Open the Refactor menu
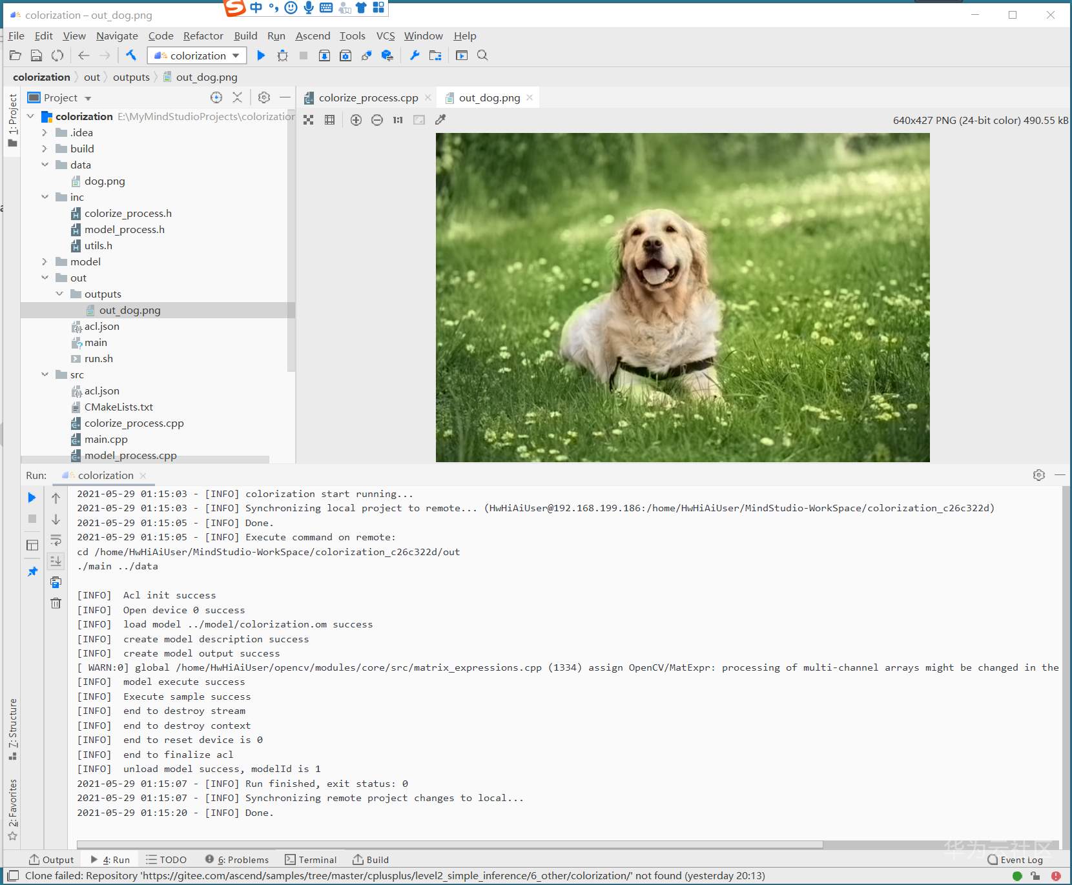The height and width of the screenshot is (885, 1072). click(203, 36)
